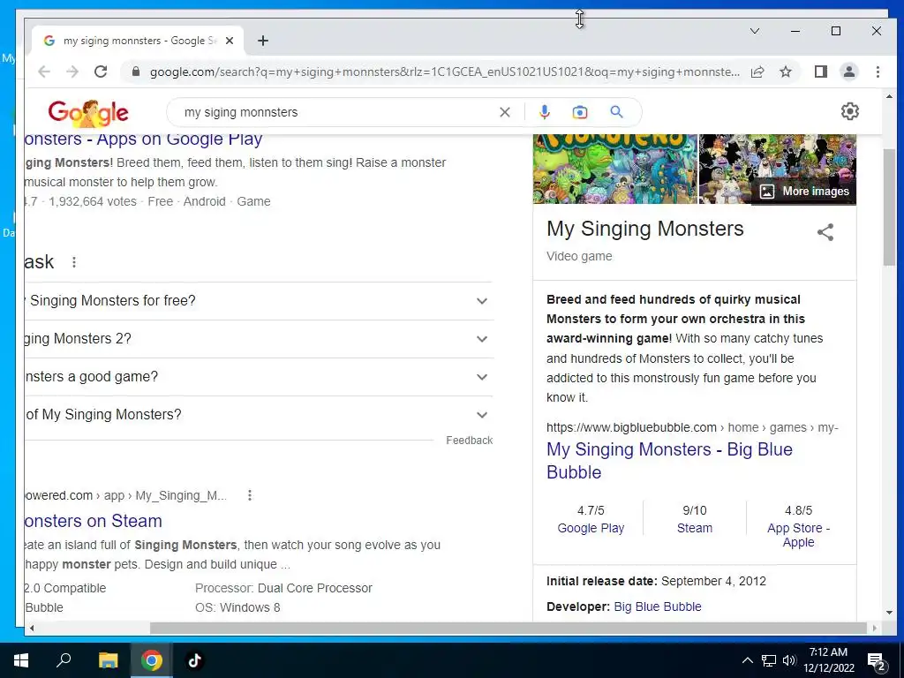Open options for Steam result
This screenshot has width=904, height=678.
tap(250, 495)
